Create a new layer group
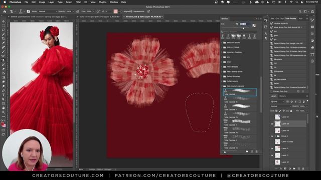The height and width of the screenshot is (180, 321). 294,168
